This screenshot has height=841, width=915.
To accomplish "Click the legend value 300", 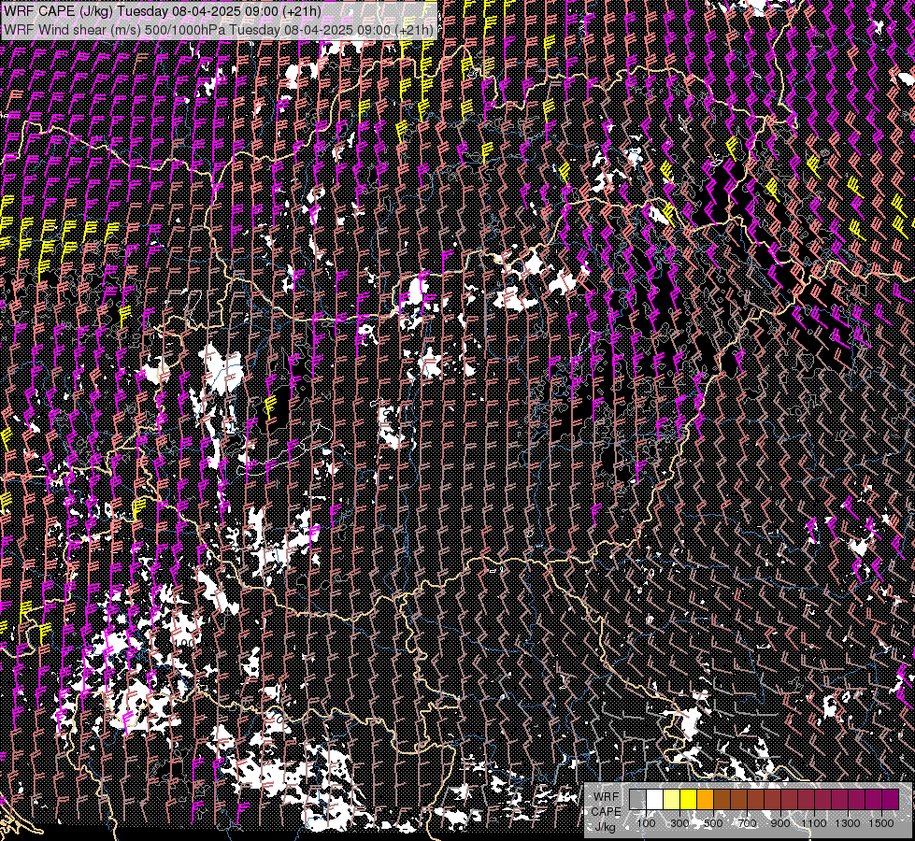I will (679, 823).
